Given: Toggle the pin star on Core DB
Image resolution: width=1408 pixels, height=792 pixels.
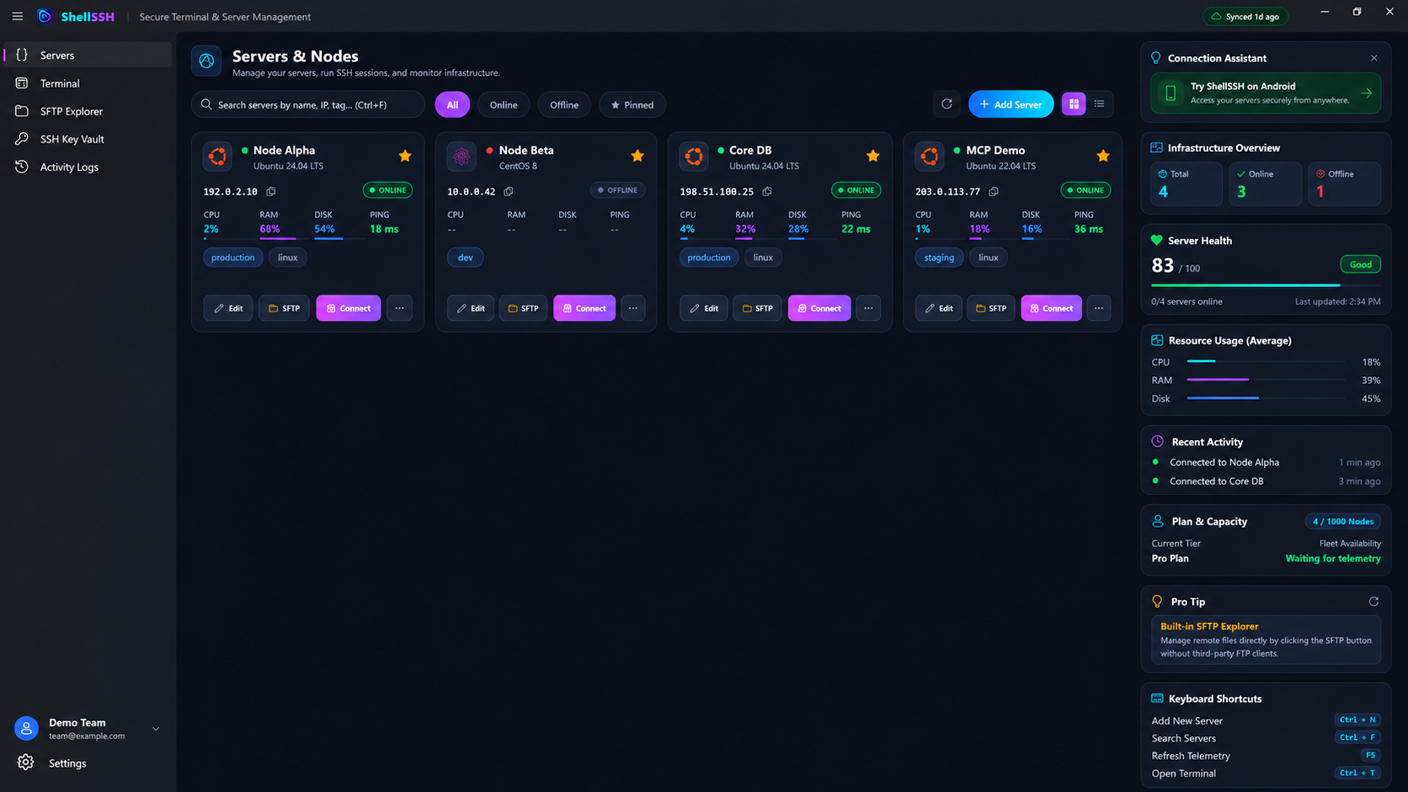Looking at the screenshot, I should 873,156.
